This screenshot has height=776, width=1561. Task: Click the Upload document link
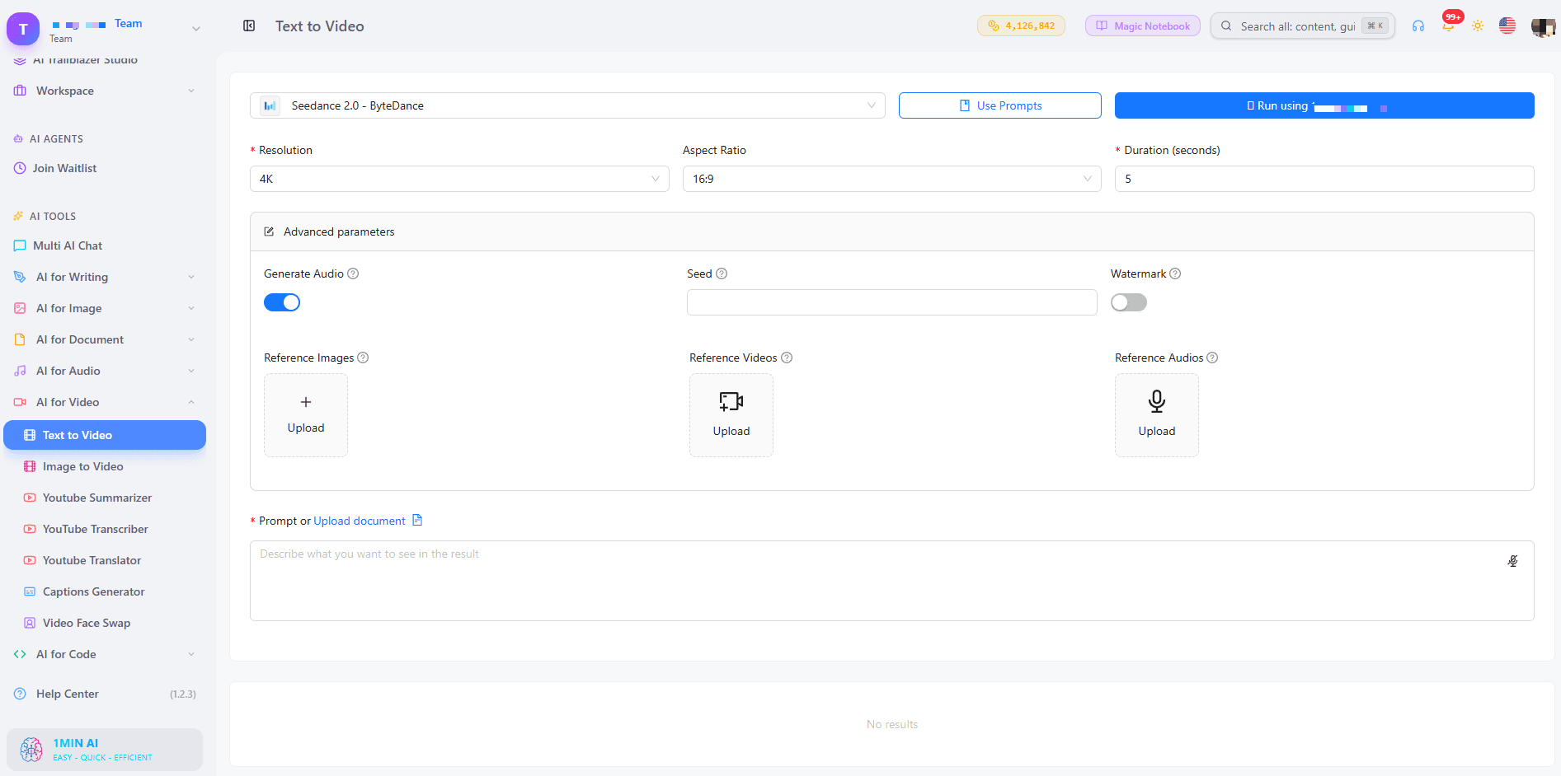pyautogui.click(x=360, y=521)
